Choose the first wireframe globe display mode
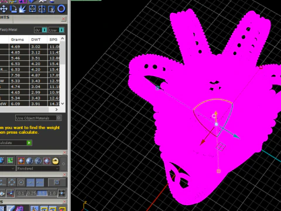Image resolution: width=281 pixels, height=211 pixels. pos(30,161)
